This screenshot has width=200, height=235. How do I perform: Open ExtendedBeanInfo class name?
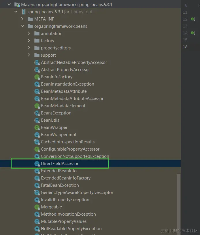pos(59,171)
